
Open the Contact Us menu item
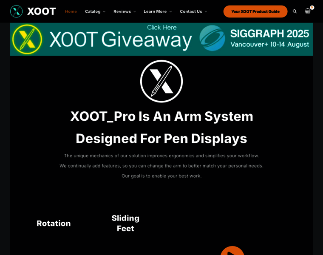pos(191,11)
